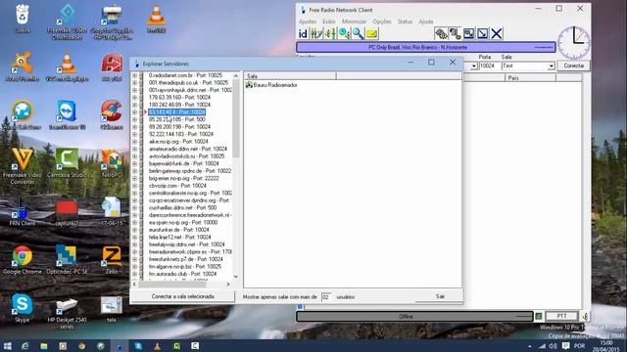Click the Porta input field showing 10024
The image size is (627, 352).
pos(489,66)
